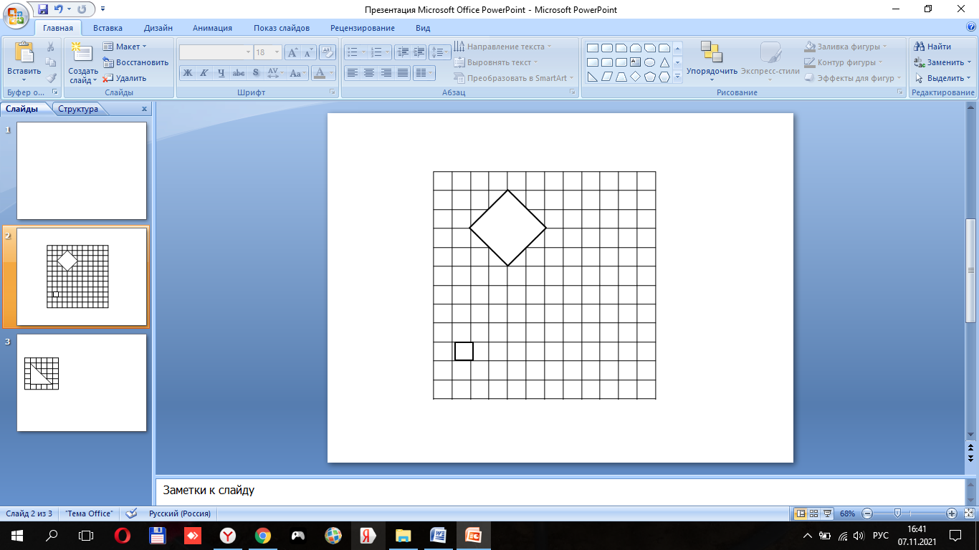The height and width of the screenshot is (550, 979).
Task: Switch to the Вставка ribbon tab
Action: click(108, 28)
